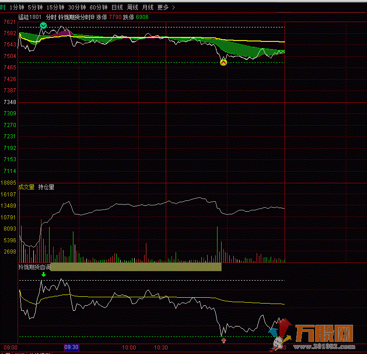Switch to 日线 daily chart
The image size is (367, 354).
117,7
